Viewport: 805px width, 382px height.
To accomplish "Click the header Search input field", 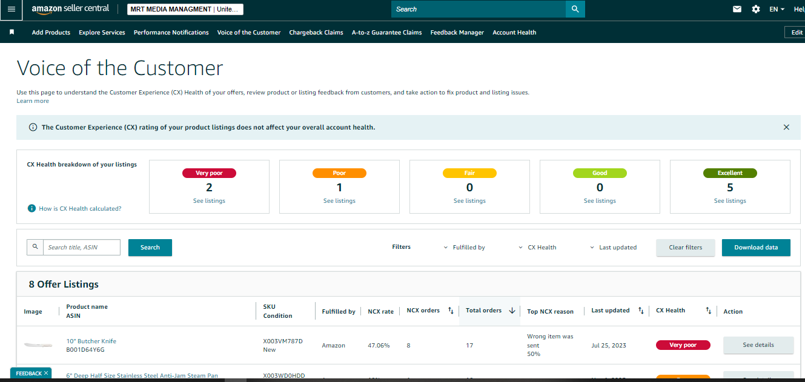I will click(479, 9).
